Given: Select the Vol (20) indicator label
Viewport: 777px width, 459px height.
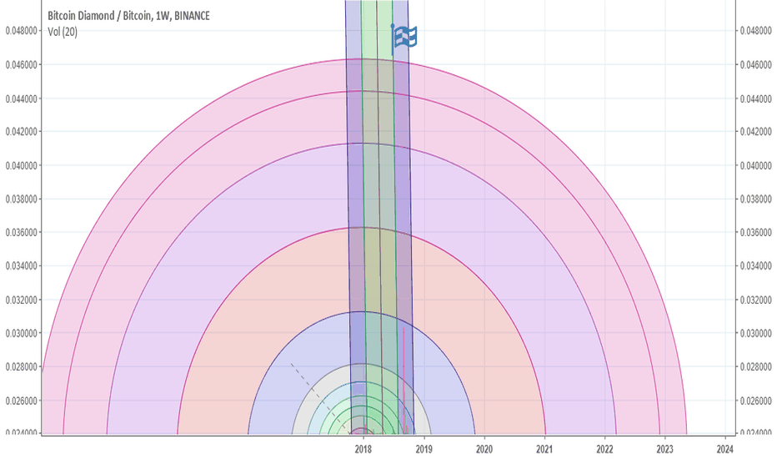Looking at the screenshot, I should pos(63,32).
